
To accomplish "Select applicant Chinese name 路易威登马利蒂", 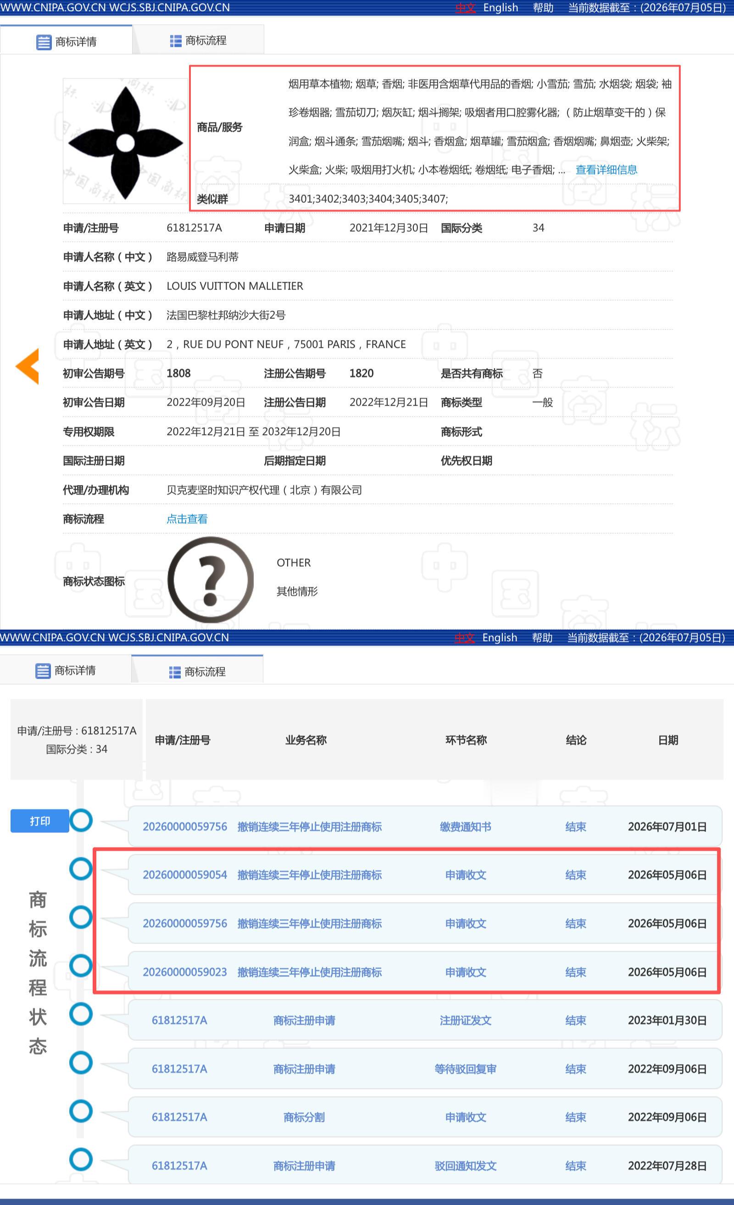I will [x=202, y=257].
